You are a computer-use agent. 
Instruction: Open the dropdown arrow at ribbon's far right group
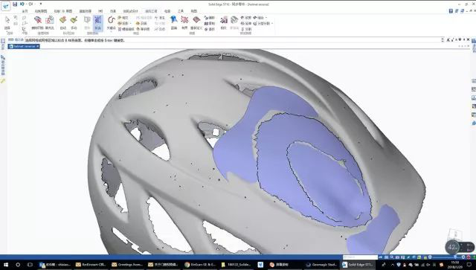point(272,23)
